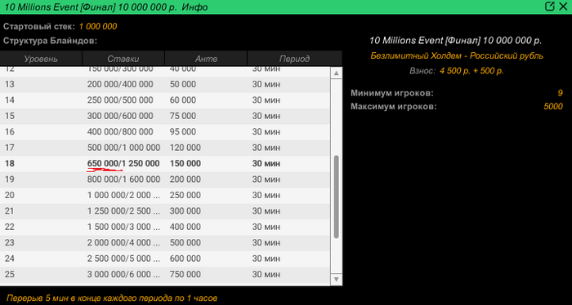Select level 19 row number
The width and height of the screenshot is (572, 305).
pos(10,179)
